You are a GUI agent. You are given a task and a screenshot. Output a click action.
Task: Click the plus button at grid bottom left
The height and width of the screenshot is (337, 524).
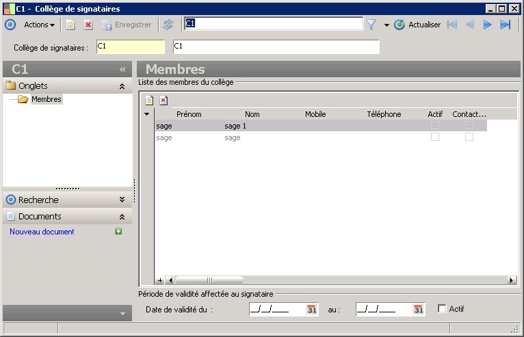[x=160, y=280]
